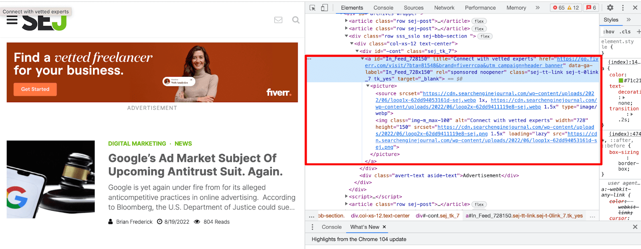Open the NEWS category link
Screen dimensions: 641x249
183,143
